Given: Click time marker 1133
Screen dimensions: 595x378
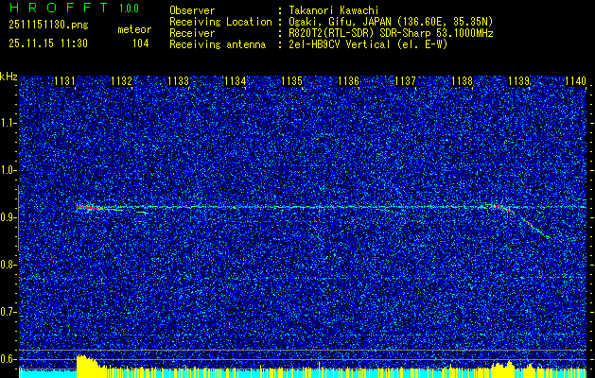Looking at the screenshot, I should point(179,80).
